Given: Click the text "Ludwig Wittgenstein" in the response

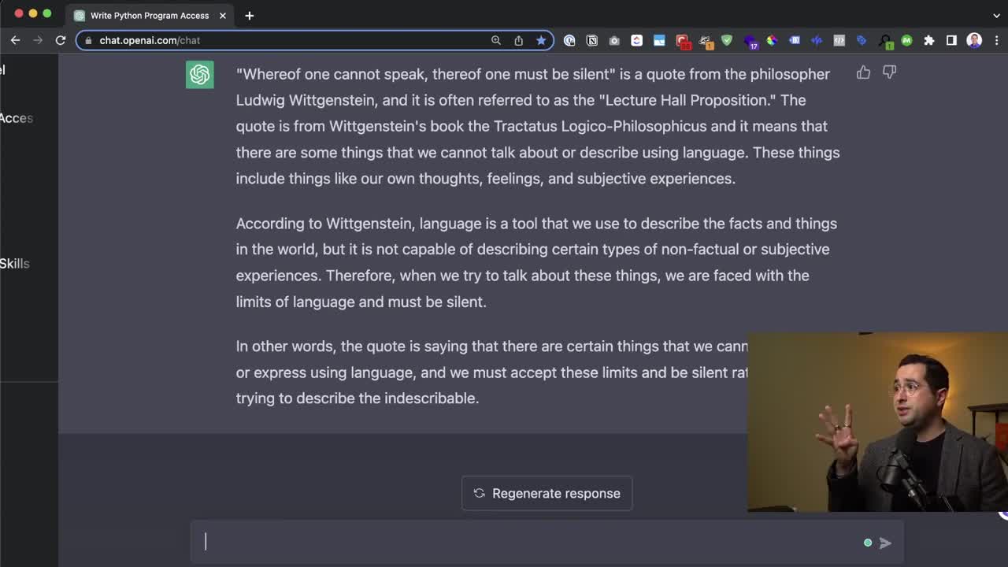Looking at the screenshot, I should point(306,100).
